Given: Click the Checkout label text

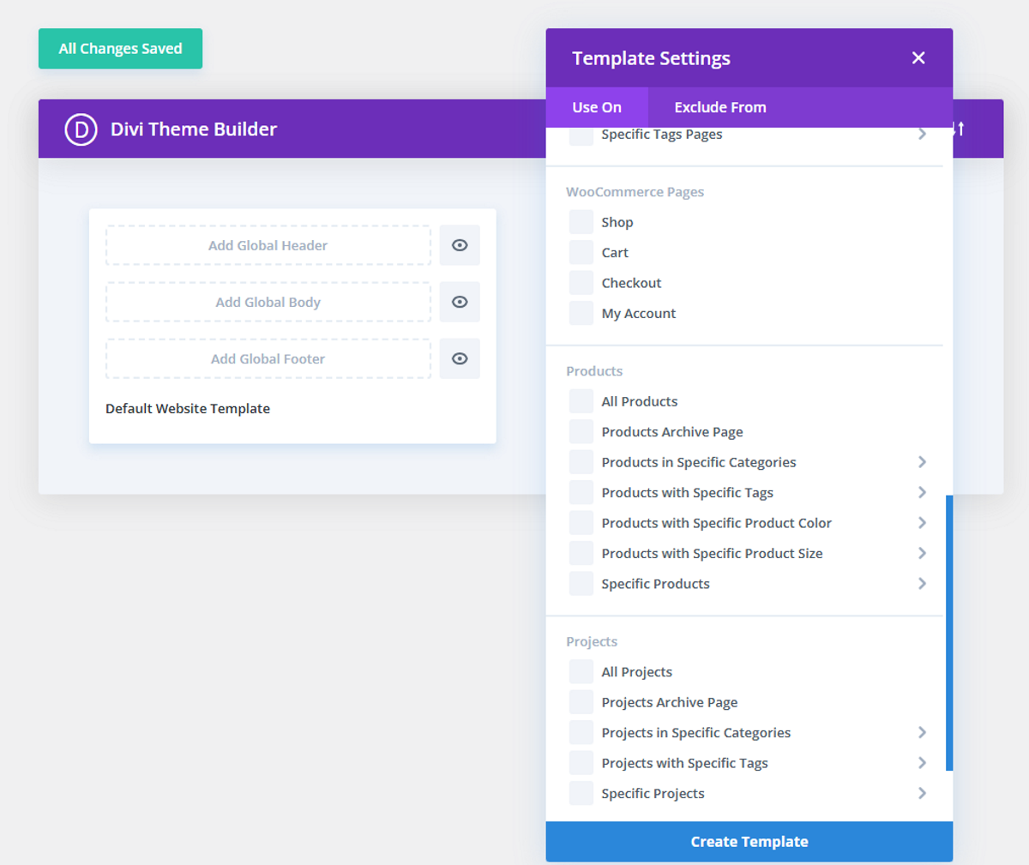Looking at the screenshot, I should tap(631, 283).
